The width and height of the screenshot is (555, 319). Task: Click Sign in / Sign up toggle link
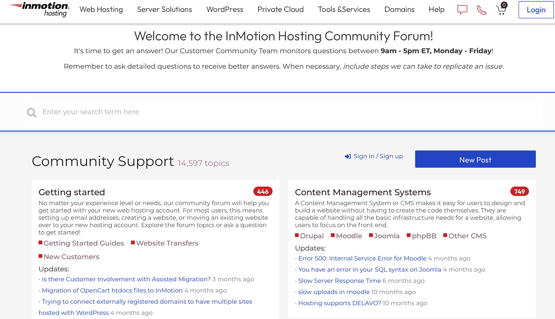click(x=374, y=156)
